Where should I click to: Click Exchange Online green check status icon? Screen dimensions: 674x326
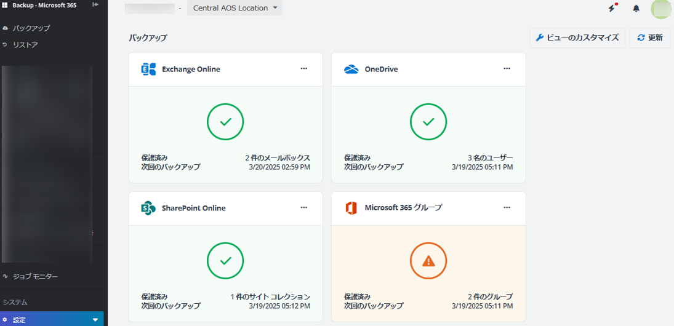pyautogui.click(x=226, y=122)
